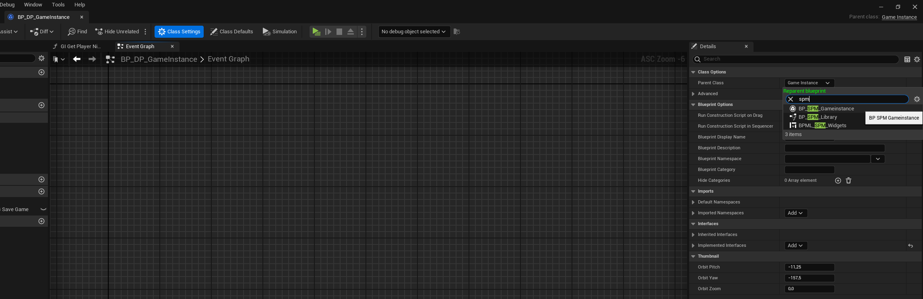Screen dimensions: 923x299
Task: Add an element to Hide Categories array
Action: (x=838, y=181)
